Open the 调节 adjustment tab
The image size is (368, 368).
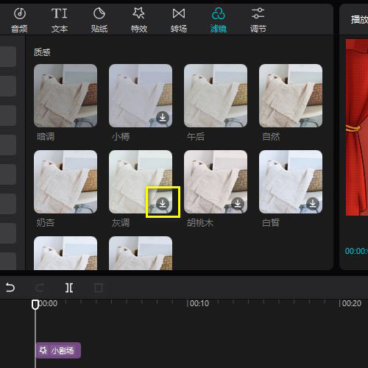pos(258,21)
